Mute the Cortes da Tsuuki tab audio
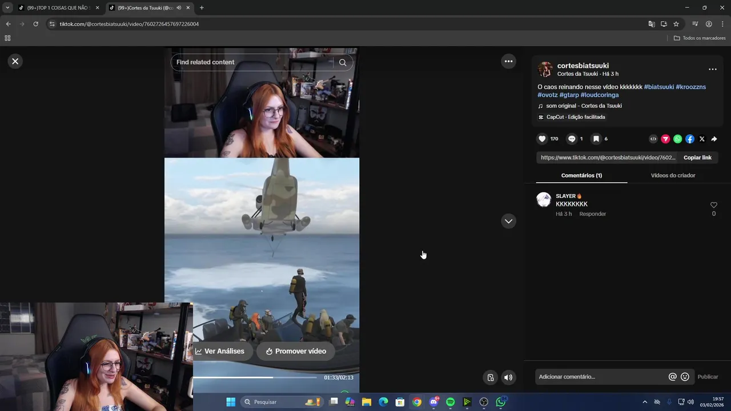Screen dimensions: 731x411 (179, 8)
